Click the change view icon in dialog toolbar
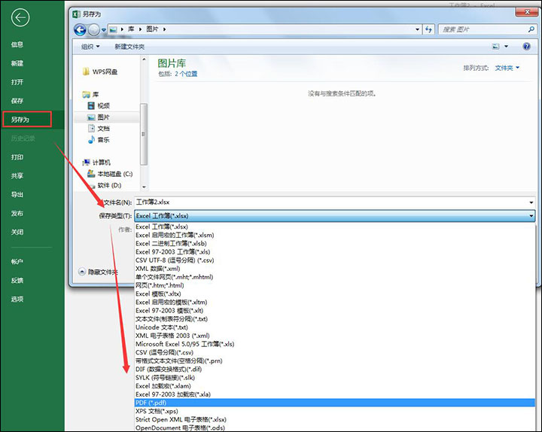Viewport: 542px width, 432px height. (x=495, y=47)
